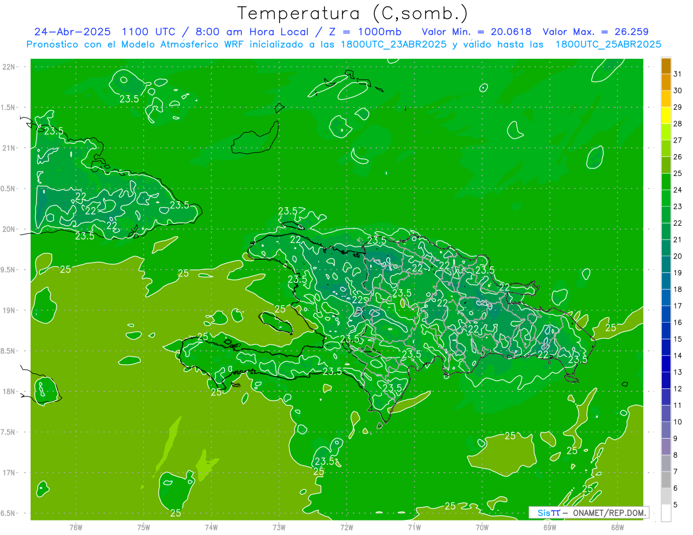The width and height of the screenshot is (693, 535).
Task: Click the colorbar label "18"
Action: (678, 289)
